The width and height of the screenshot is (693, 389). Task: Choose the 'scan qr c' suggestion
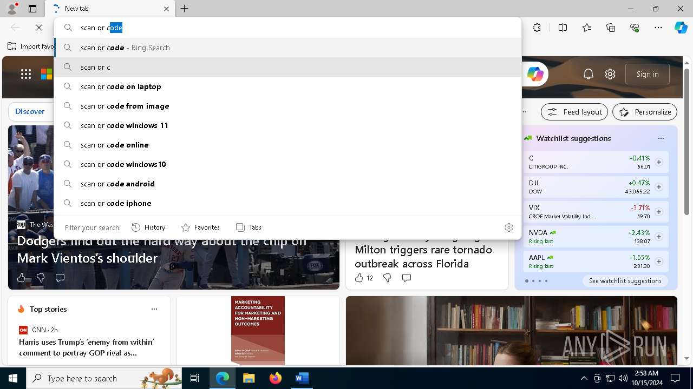pyautogui.click(x=287, y=67)
